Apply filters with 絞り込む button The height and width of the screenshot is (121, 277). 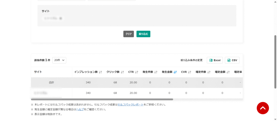pyautogui.click(x=143, y=34)
